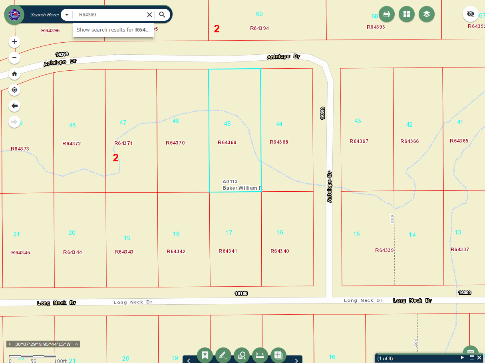Toggle the coordinate capture crosshair button
This screenshot has width=485, height=363.
click(10, 344)
